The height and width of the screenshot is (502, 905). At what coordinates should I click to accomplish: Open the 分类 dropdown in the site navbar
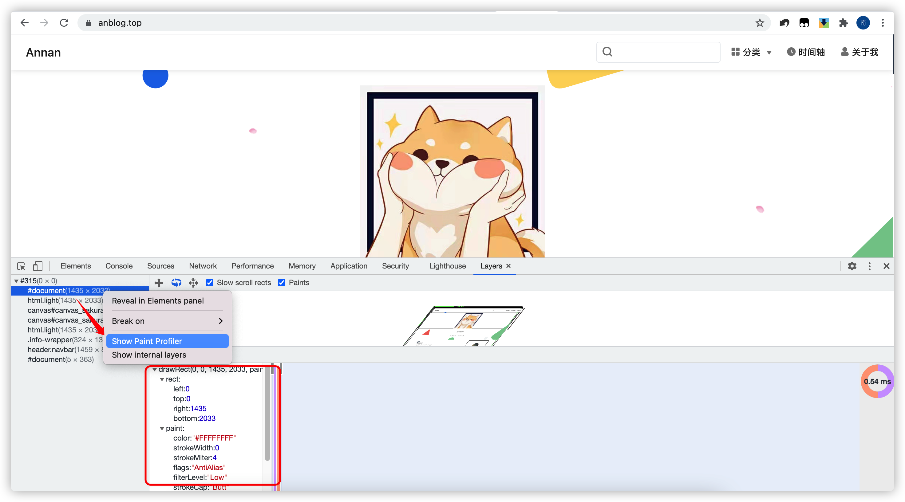click(751, 52)
